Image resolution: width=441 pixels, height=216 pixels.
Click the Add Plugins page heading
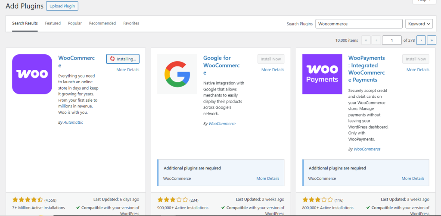pyautogui.click(x=25, y=6)
